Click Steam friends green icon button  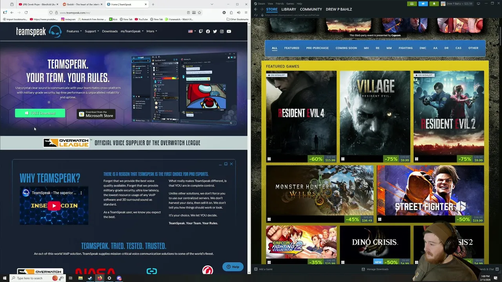tap(412, 4)
